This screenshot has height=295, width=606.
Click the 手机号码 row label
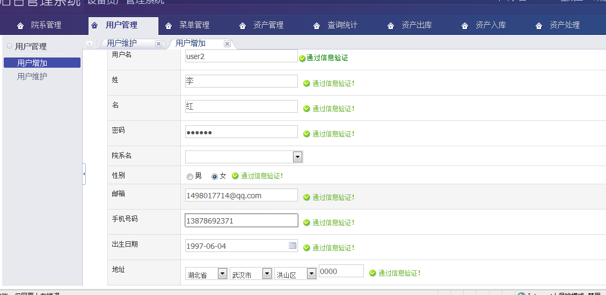tap(125, 219)
